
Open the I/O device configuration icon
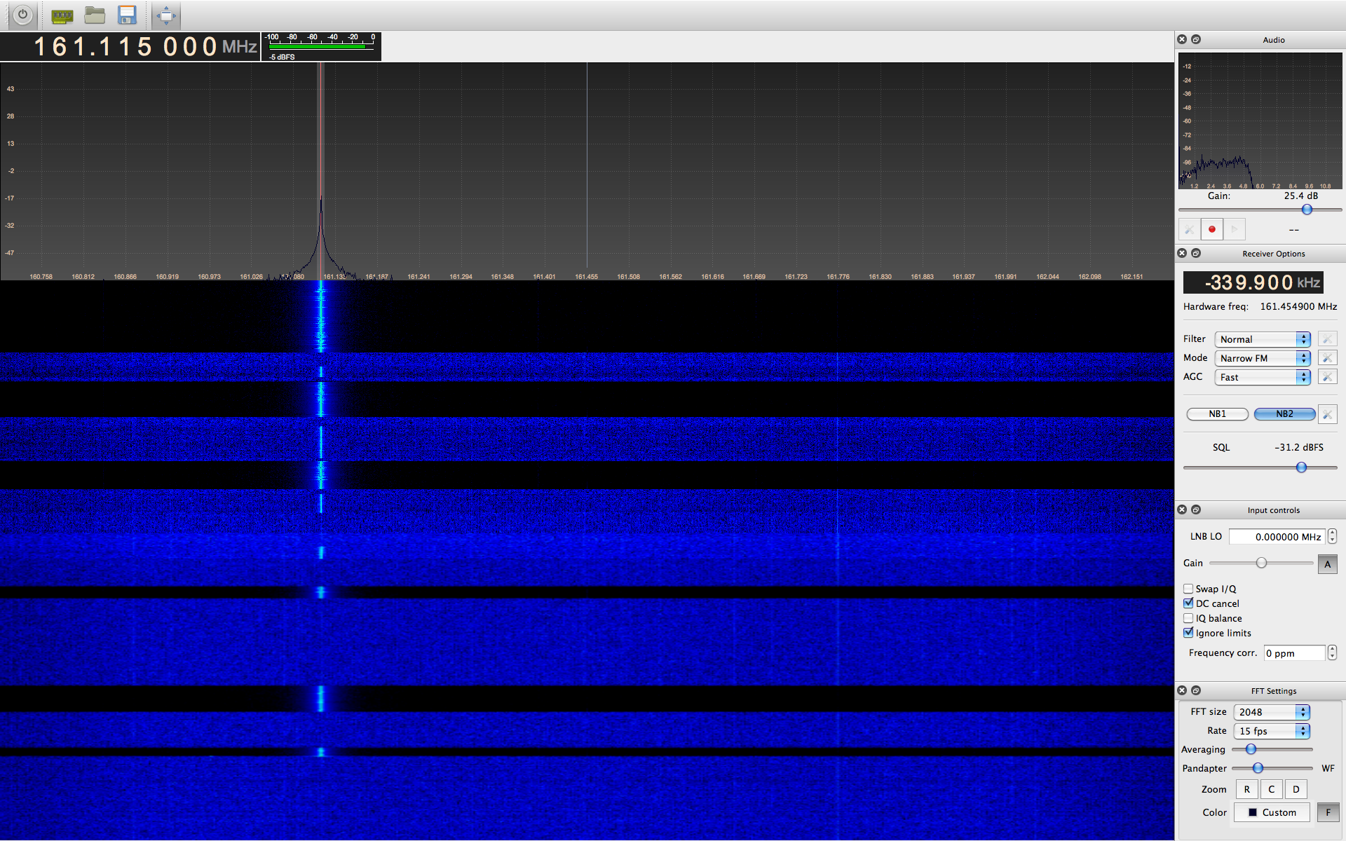click(x=62, y=15)
